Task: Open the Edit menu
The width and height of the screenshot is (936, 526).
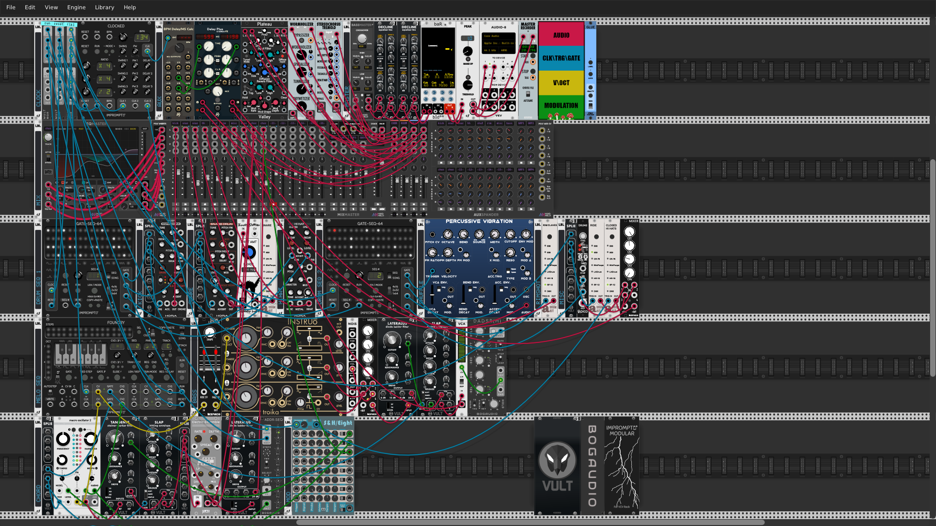Action: tap(30, 7)
